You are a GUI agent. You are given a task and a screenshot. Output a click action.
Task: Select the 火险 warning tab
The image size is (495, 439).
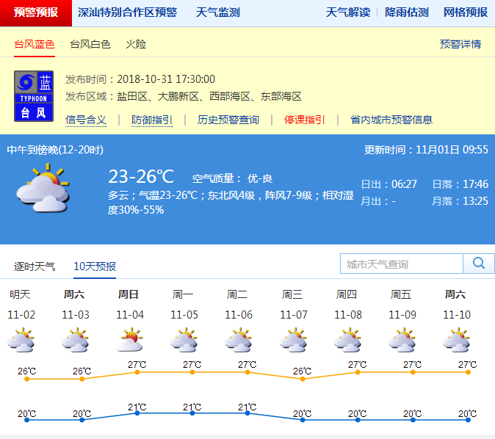click(136, 44)
